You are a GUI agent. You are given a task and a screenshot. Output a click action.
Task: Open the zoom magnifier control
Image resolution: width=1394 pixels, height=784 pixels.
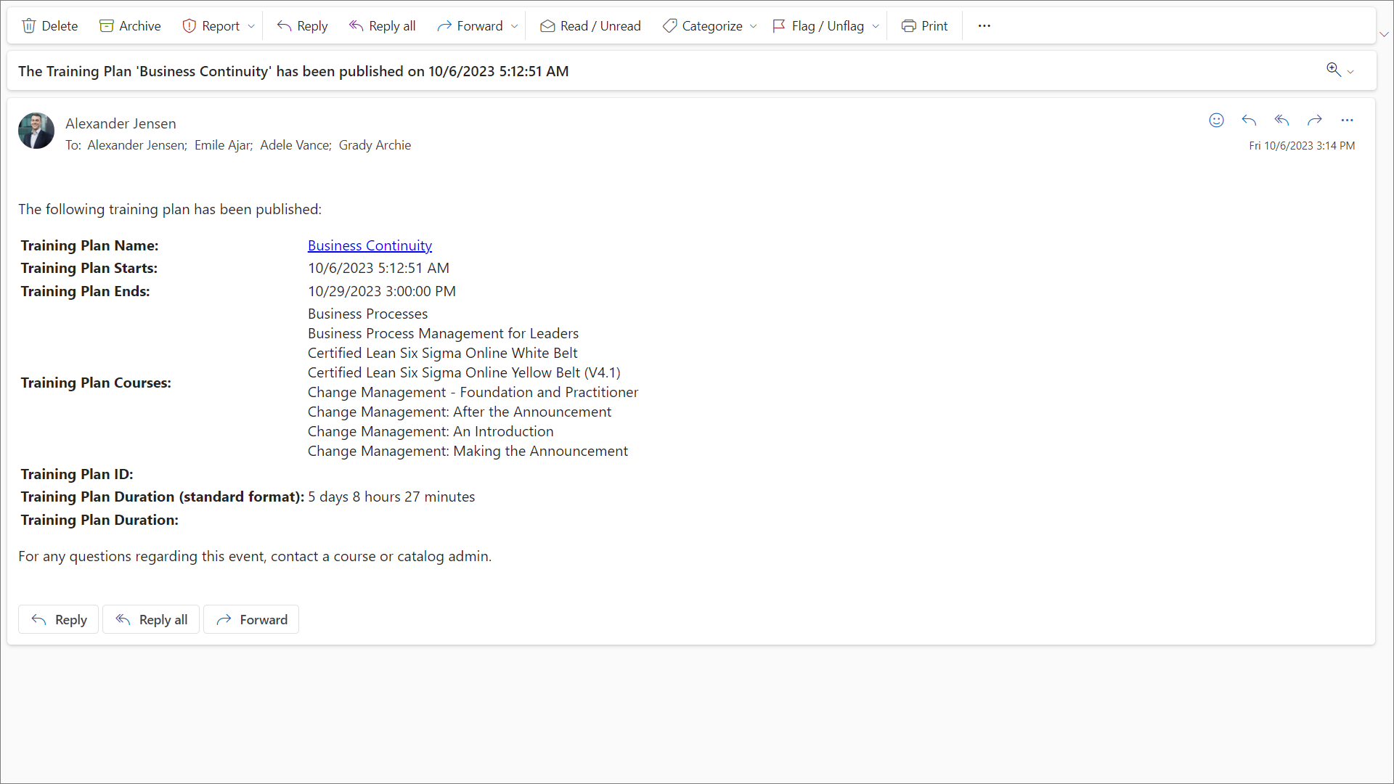pyautogui.click(x=1334, y=70)
